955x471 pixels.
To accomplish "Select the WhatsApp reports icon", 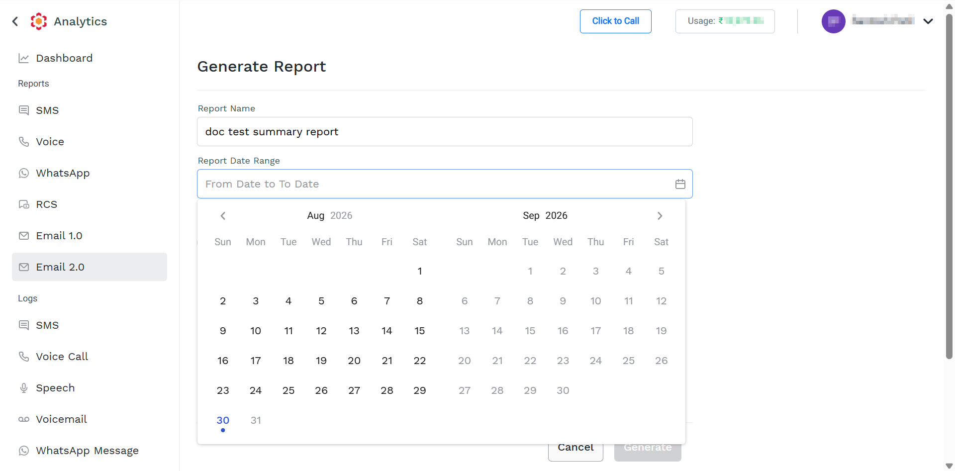I will [x=24, y=173].
